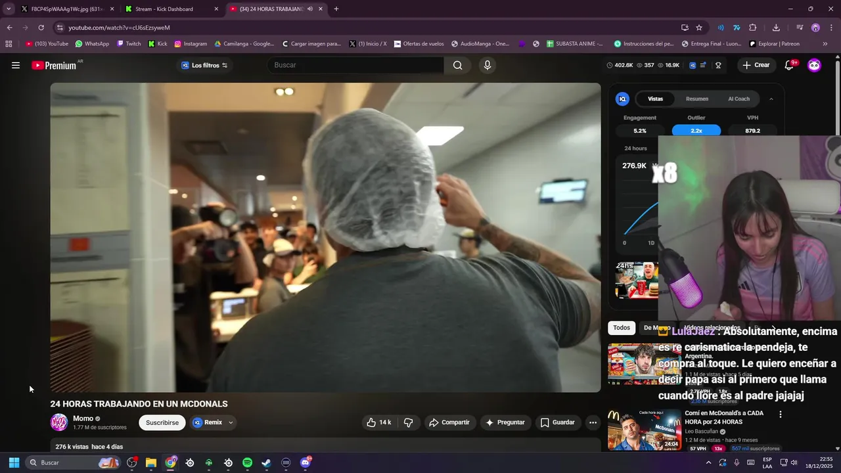Click the YouTube Buscar search field
The height and width of the screenshot is (473, 841).
(355, 65)
